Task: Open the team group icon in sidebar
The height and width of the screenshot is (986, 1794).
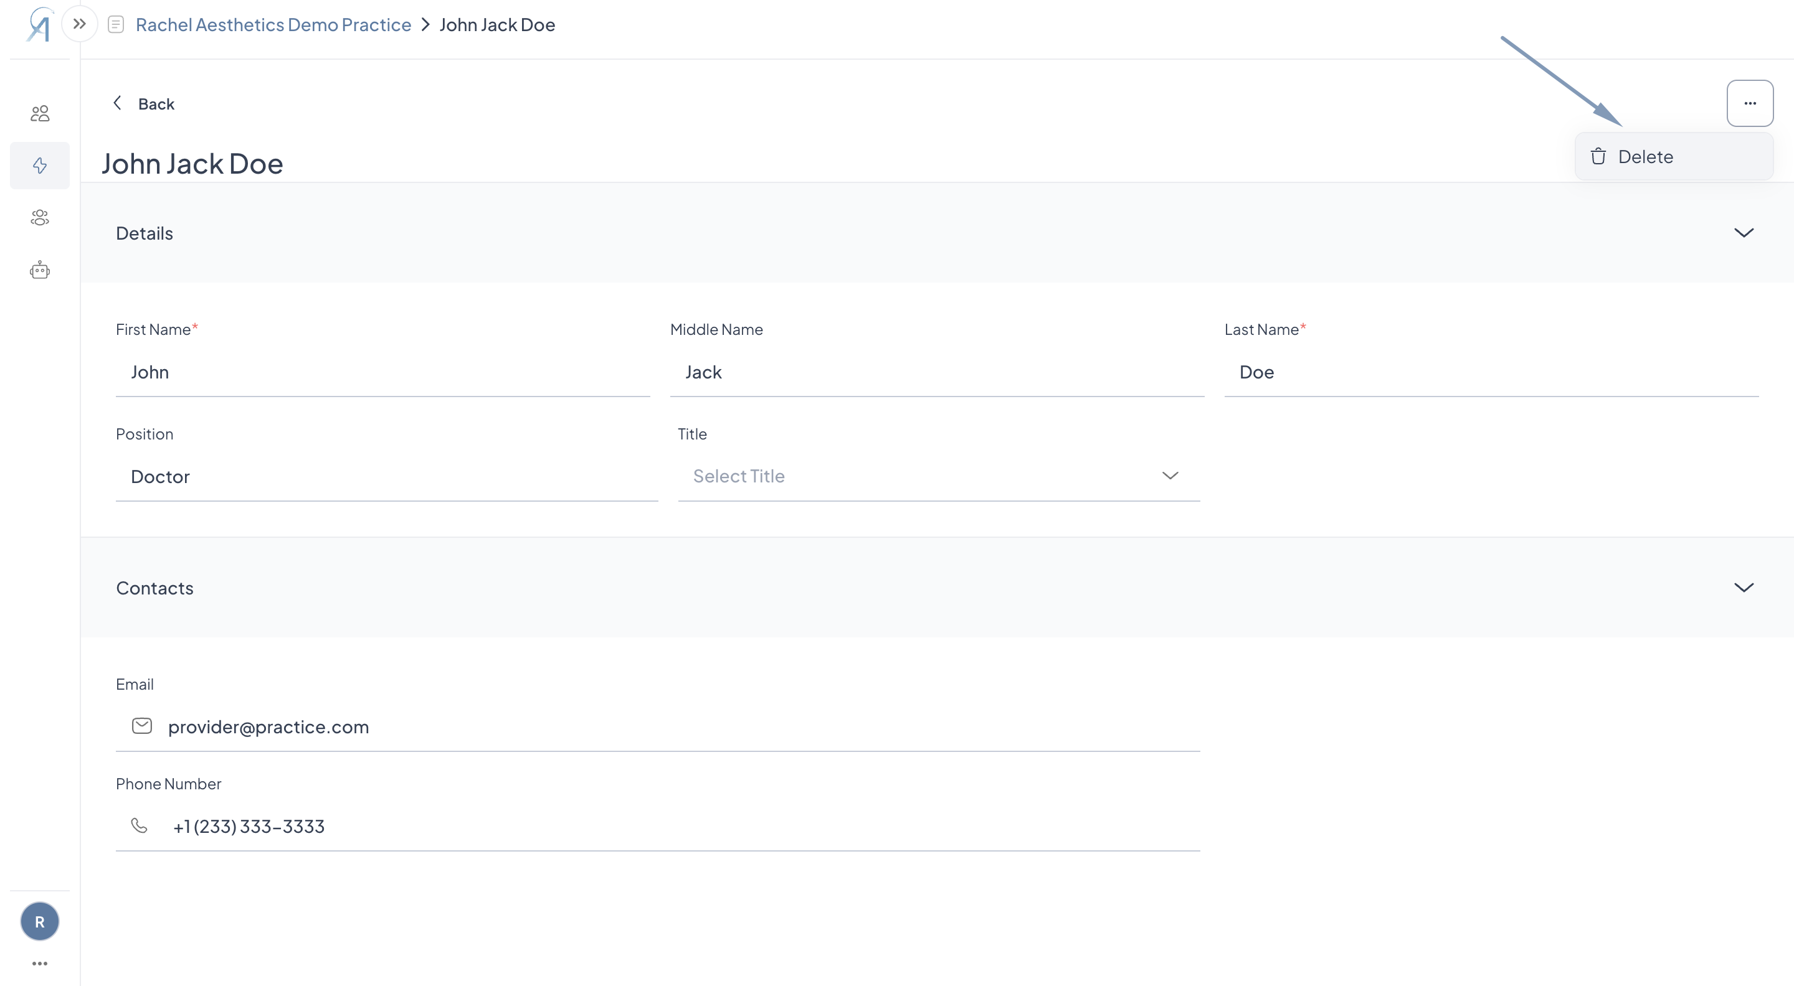Action: click(40, 218)
